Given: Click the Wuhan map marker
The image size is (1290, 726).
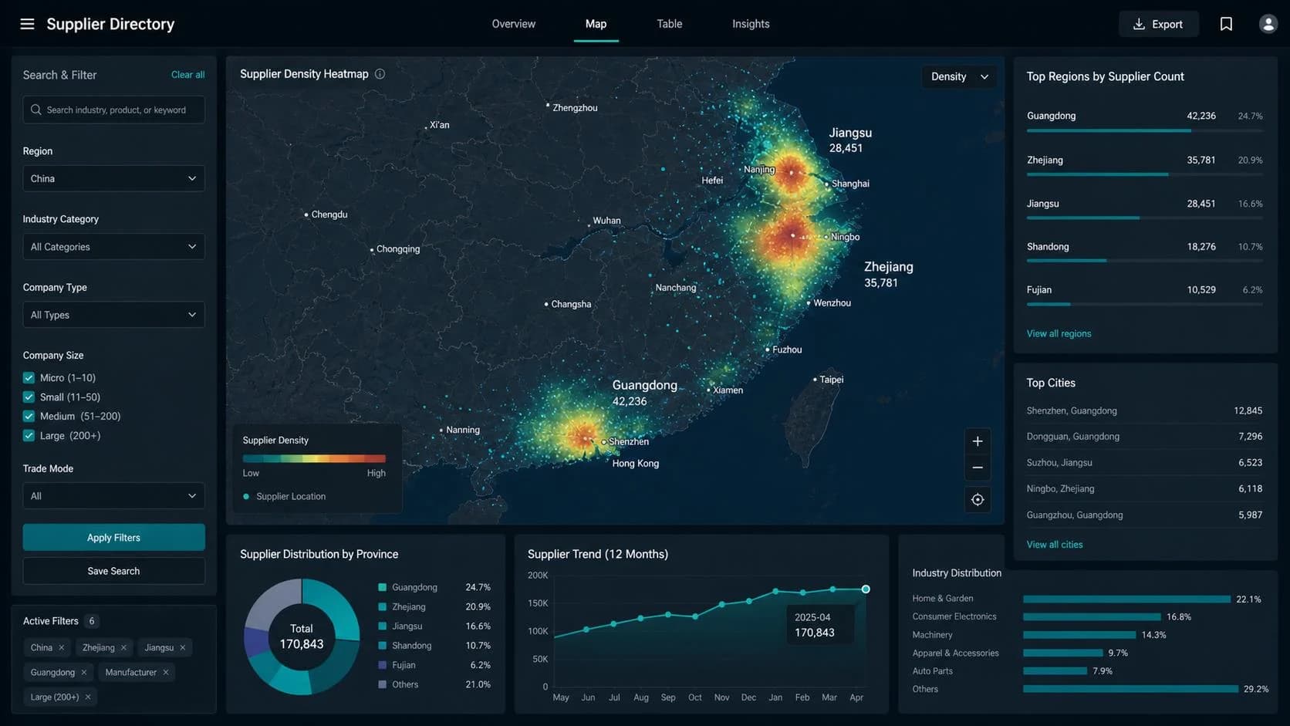Looking at the screenshot, I should coord(589,224).
